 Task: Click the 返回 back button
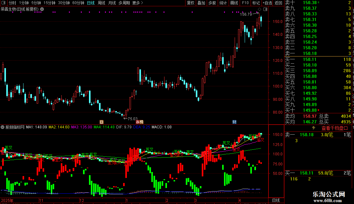(x=279, y=3)
